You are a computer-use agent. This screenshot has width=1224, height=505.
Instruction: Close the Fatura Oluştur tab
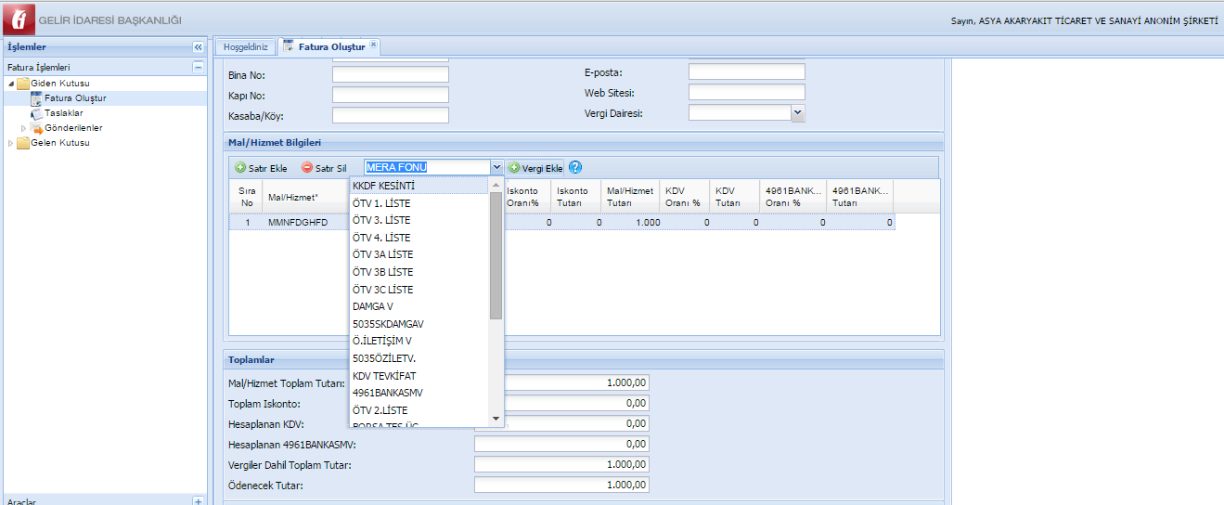(x=374, y=45)
